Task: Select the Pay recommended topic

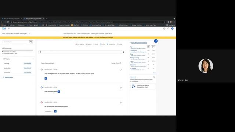Action: [x=131, y=47]
